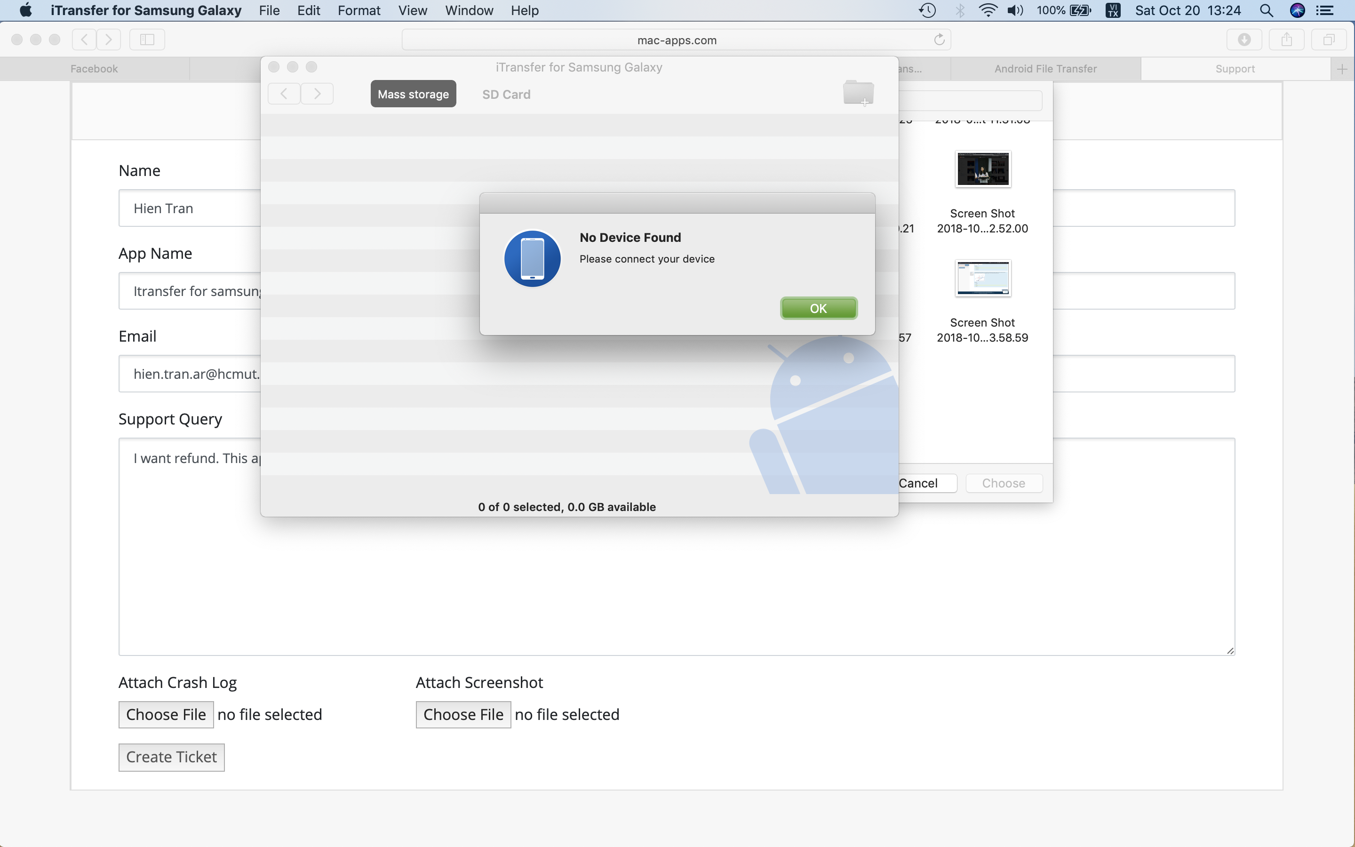Click the '0 of 0 selected' status text
1355x847 pixels.
coord(566,507)
